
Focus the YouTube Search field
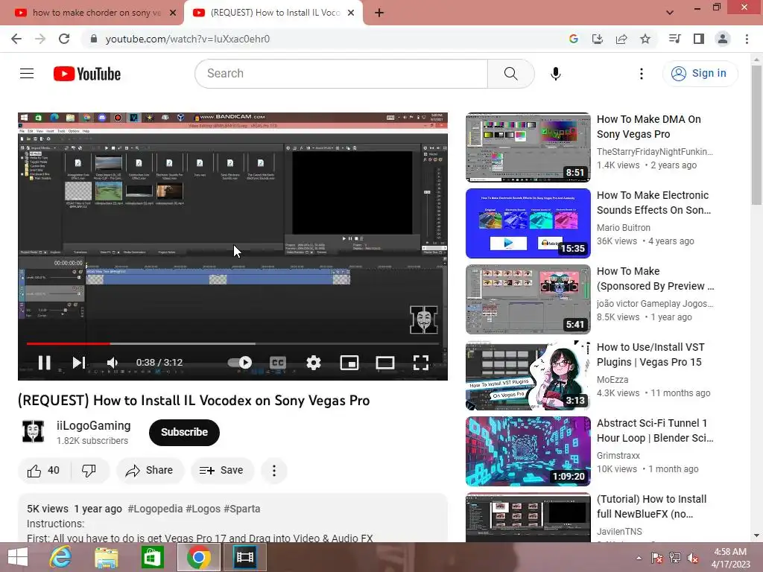(341, 74)
